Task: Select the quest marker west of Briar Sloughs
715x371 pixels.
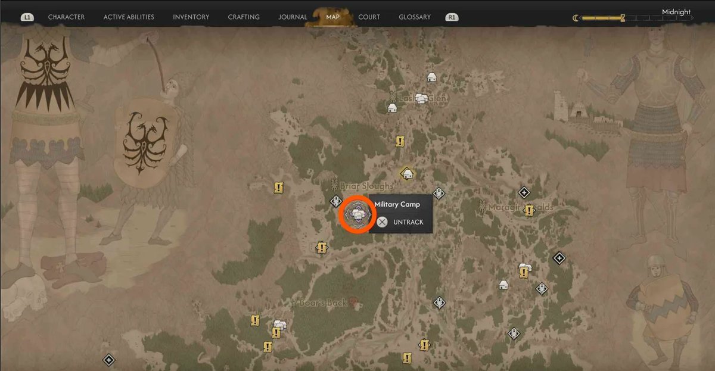Action: 278,188
